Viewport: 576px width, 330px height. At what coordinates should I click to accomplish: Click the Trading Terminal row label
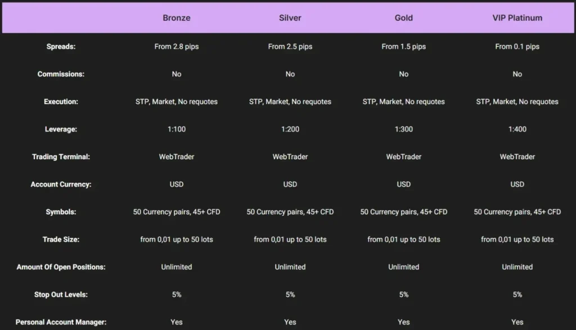tap(61, 157)
